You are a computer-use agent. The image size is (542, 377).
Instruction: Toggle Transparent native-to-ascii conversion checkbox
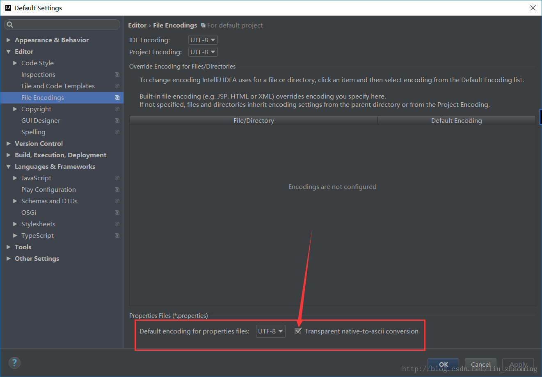coord(298,331)
